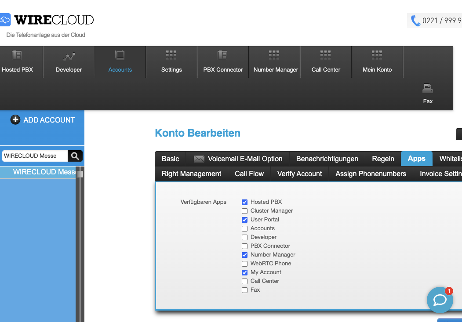The width and height of the screenshot is (462, 322).
Task: Open the Settings grid icon
Action: click(x=171, y=55)
